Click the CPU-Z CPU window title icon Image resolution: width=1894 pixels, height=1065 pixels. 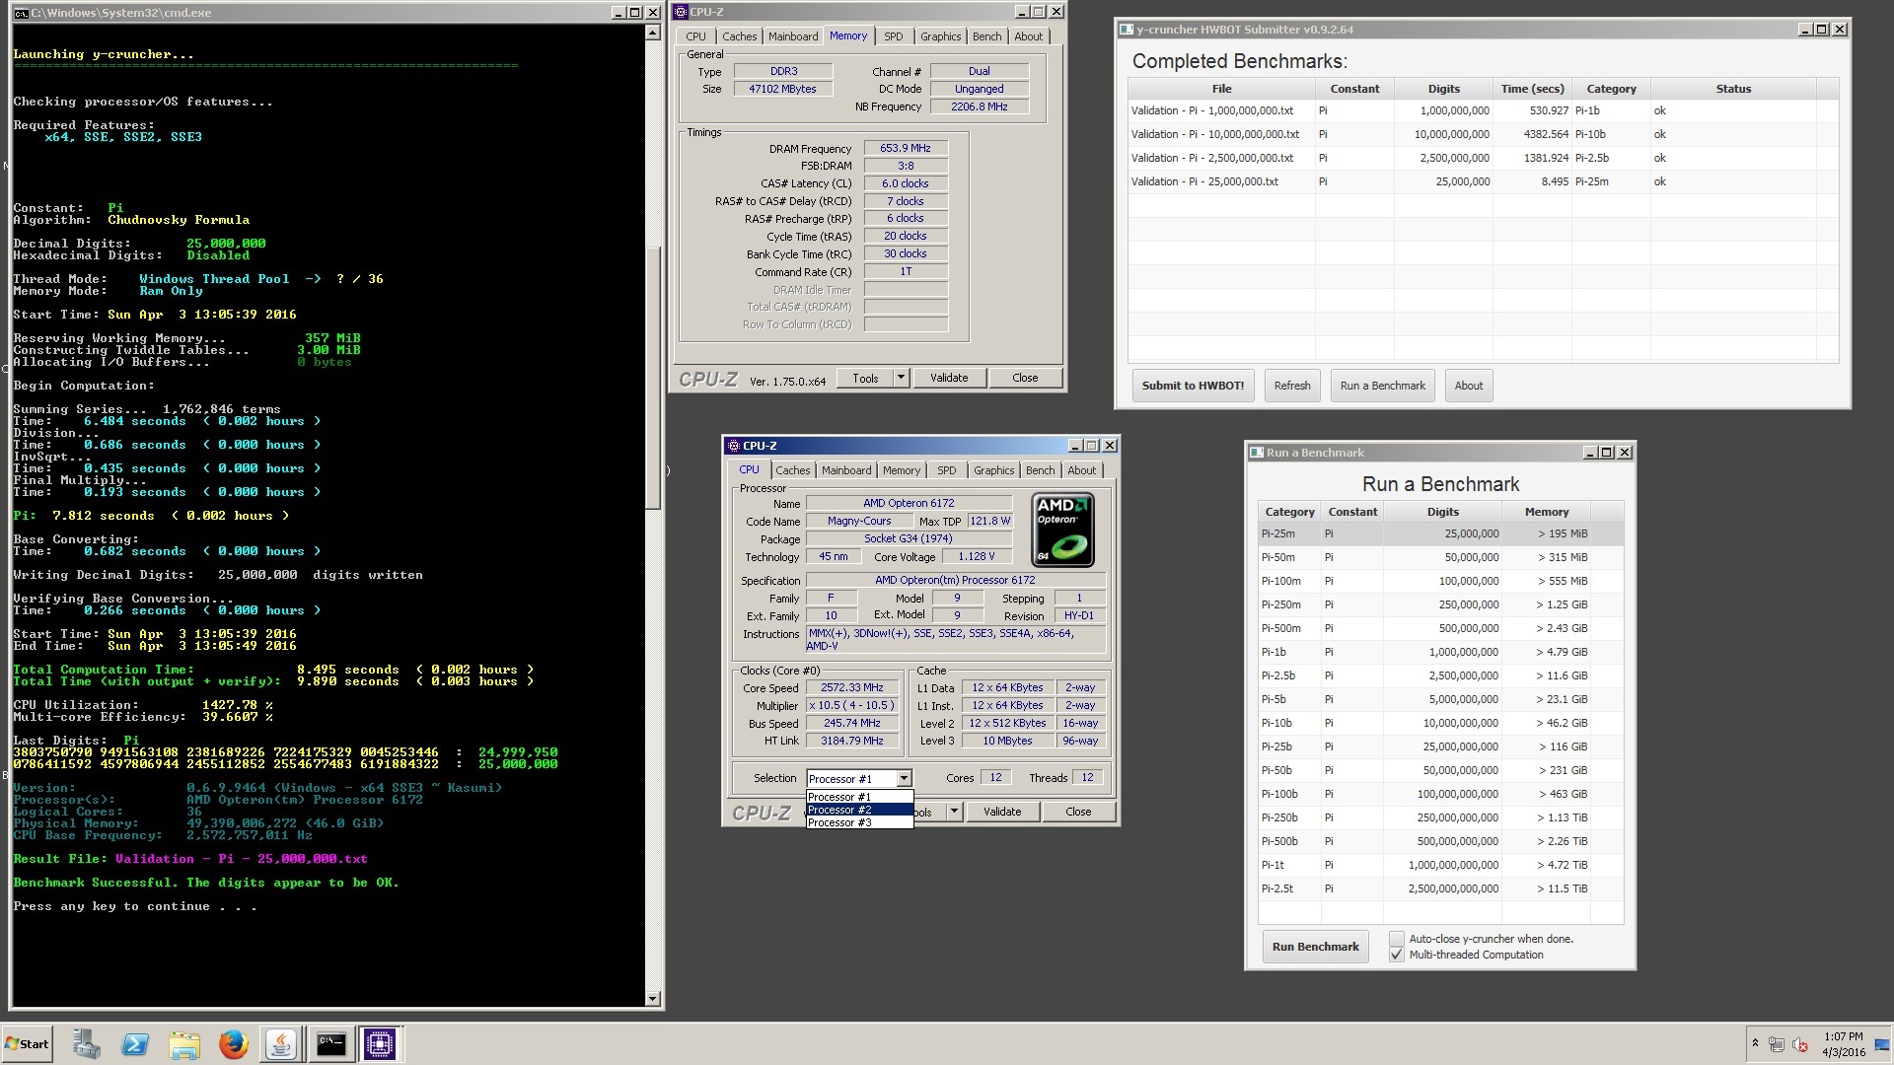733,446
